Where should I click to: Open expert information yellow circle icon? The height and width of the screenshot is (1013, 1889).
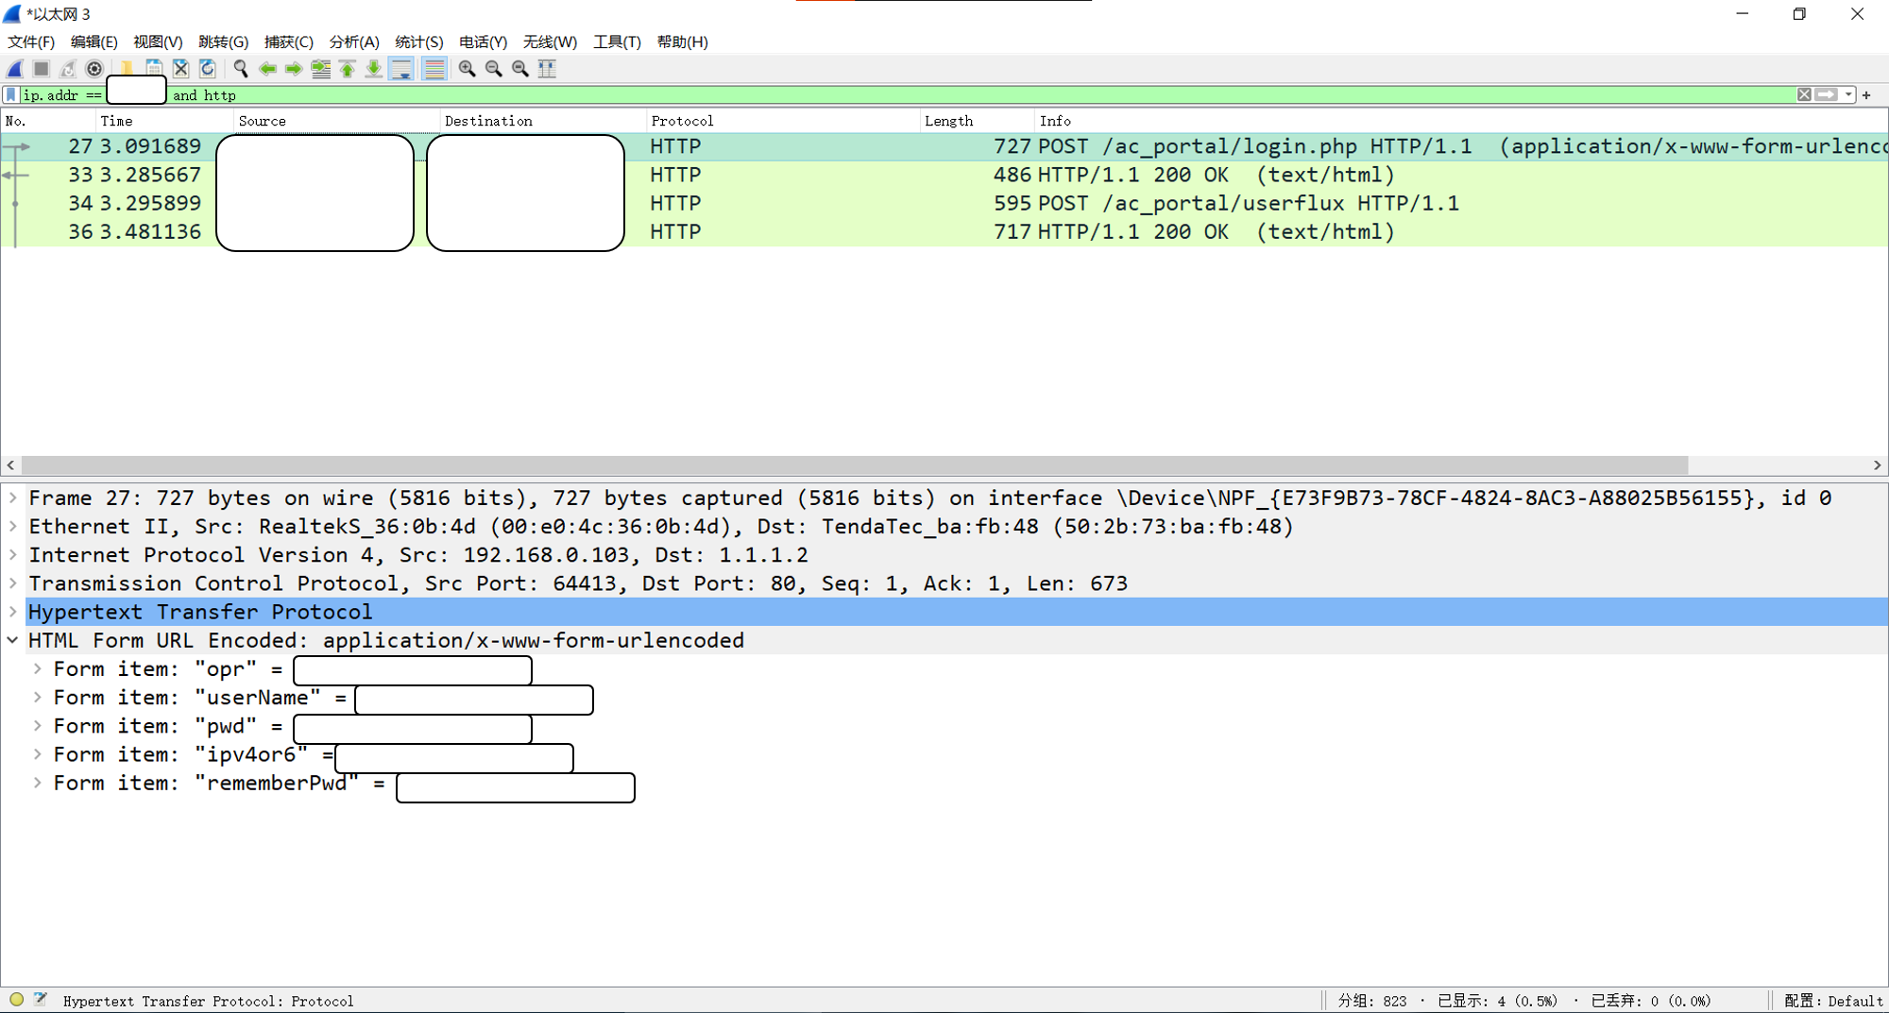tap(16, 999)
